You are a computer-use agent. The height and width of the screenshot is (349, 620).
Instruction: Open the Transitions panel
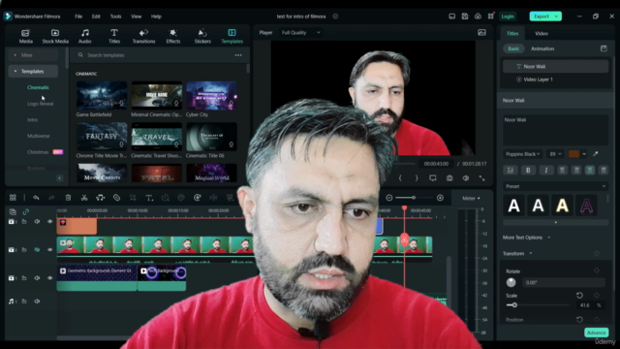(x=143, y=36)
